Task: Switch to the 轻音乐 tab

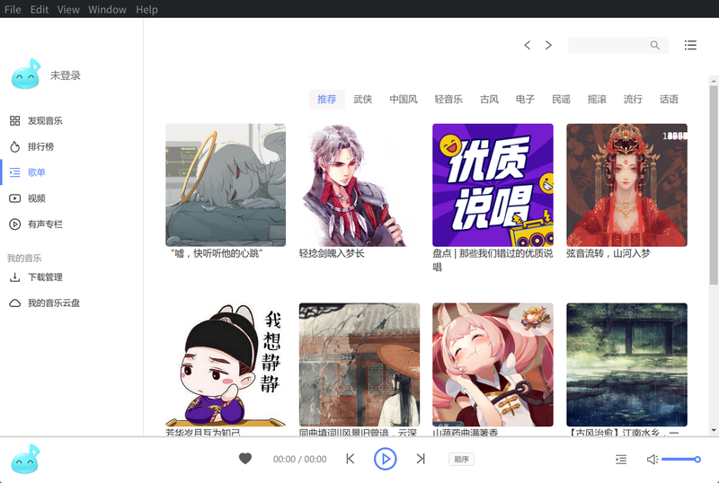Action: point(448,99)
